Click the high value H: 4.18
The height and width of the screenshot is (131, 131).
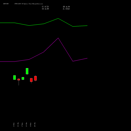coord(66,7)
